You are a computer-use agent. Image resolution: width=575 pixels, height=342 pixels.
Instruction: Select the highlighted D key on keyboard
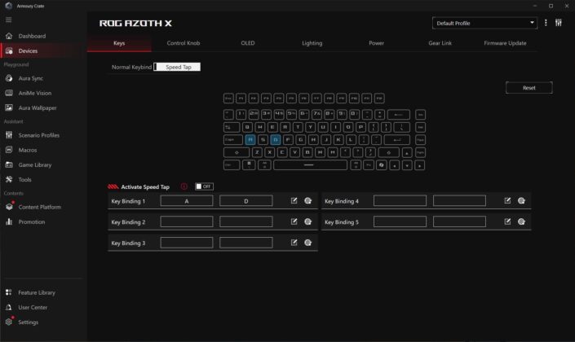(x=276, y=139)
